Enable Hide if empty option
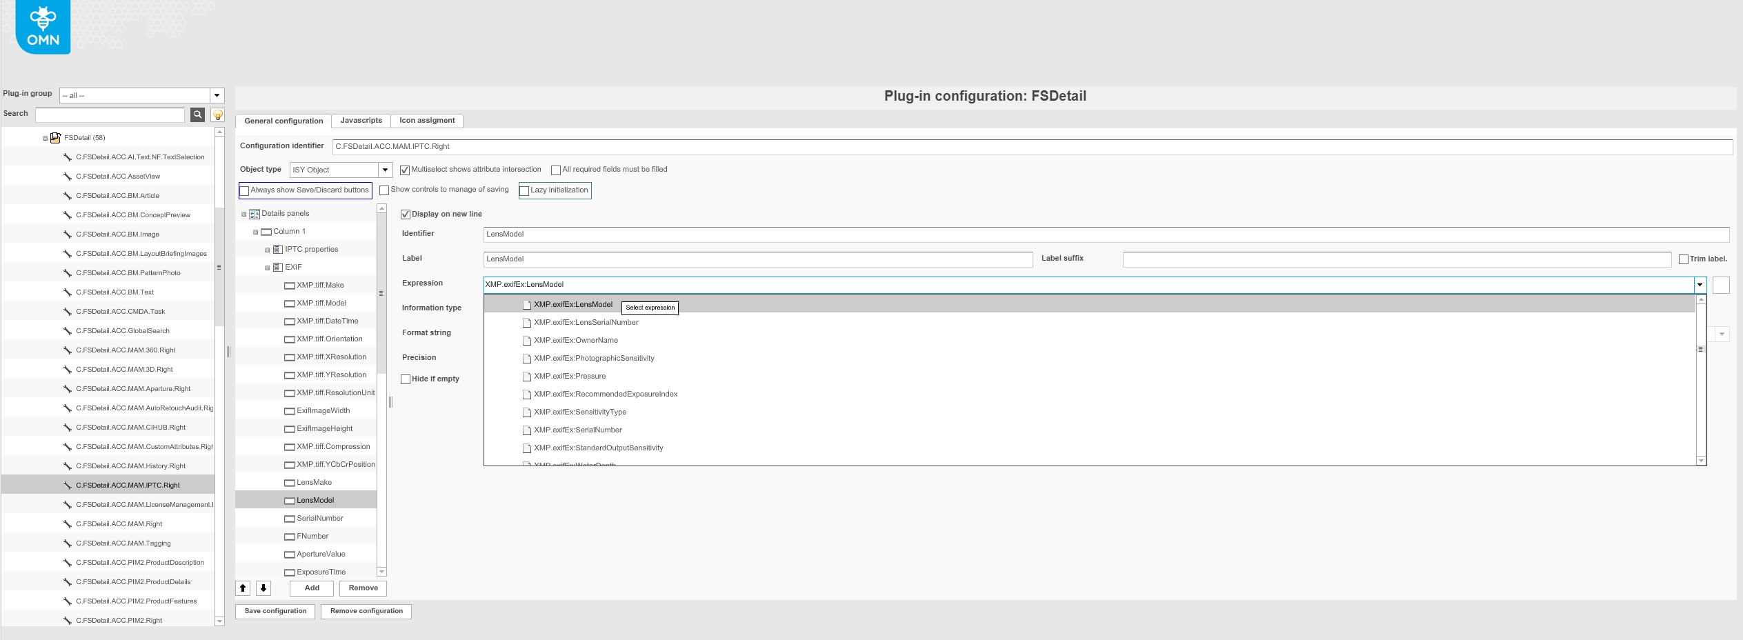This screenshot has width=1743, height=640. (406, 379)
